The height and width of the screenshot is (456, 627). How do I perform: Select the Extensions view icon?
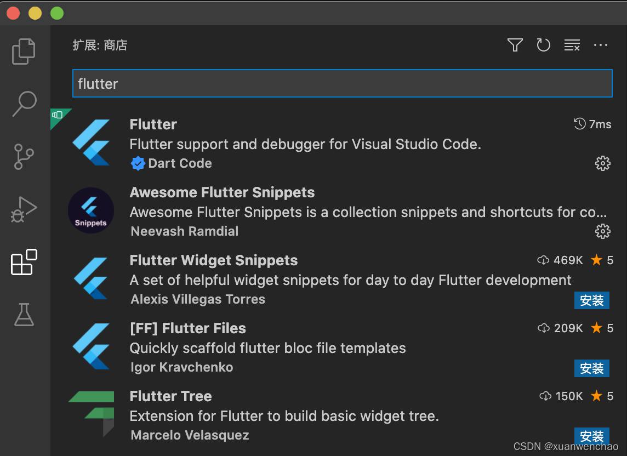pyautogui.click(x=24, y=262)
